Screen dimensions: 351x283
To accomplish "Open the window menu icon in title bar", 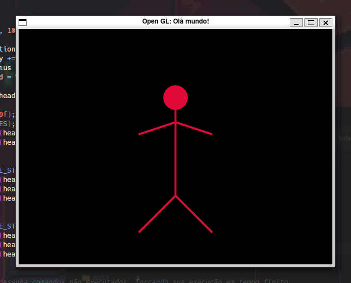I will point(23,23).
